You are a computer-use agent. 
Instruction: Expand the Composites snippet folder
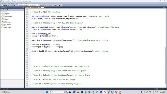click(x=1, y=13)
